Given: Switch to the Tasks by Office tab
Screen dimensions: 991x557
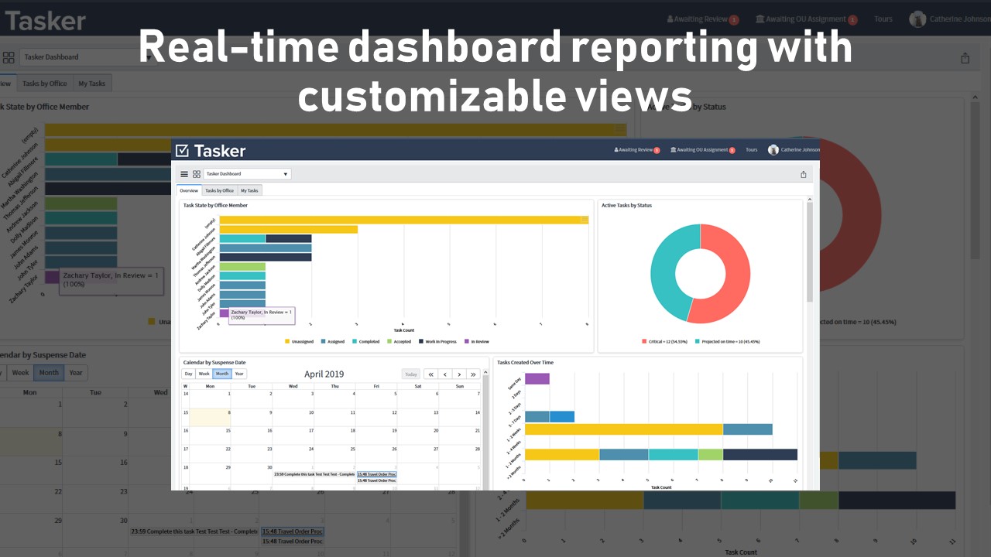Looking at the screenshot, I should point(219,190).
